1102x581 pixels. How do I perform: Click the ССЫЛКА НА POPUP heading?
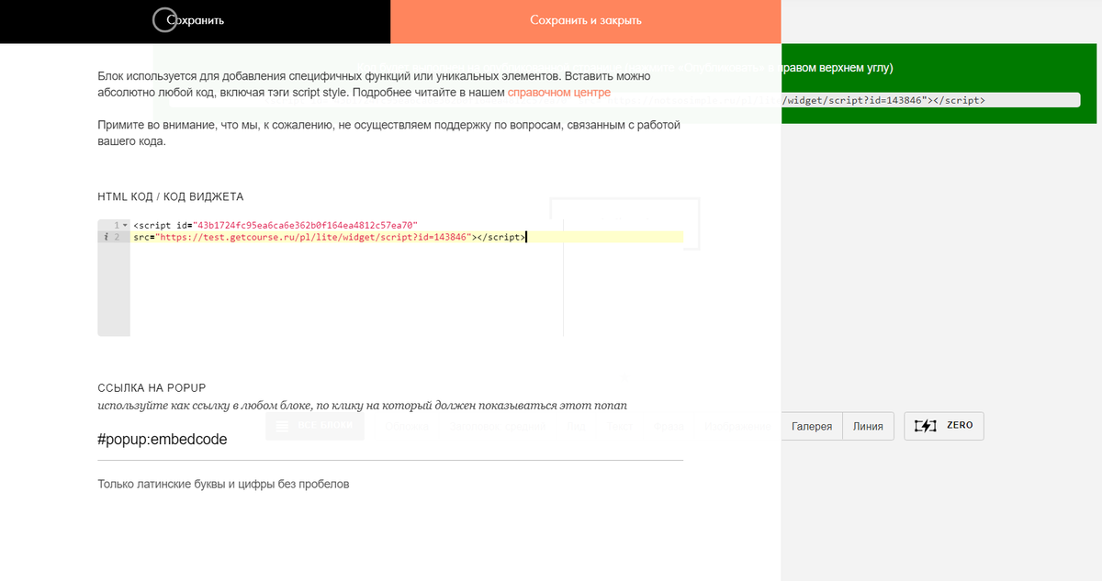[x=152, y=387]
